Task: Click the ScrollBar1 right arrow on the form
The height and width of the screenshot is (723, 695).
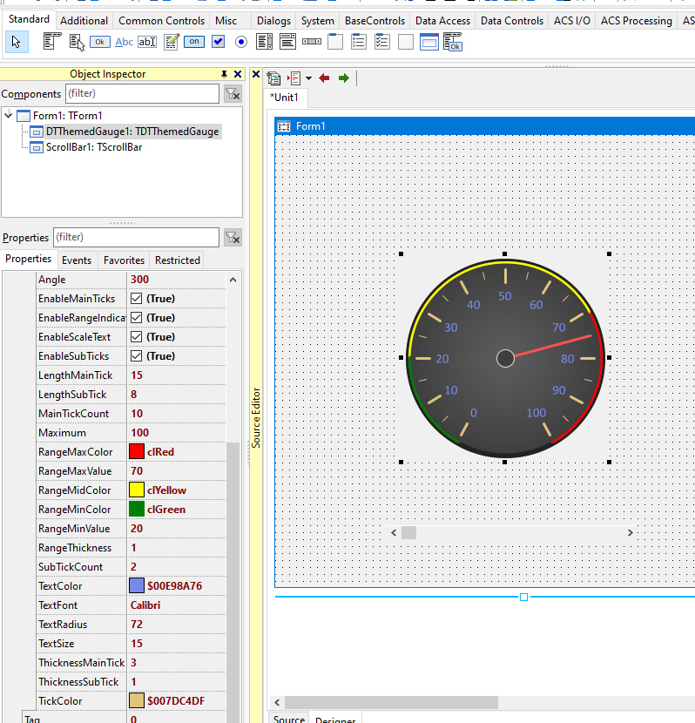Action: point(630,532)
